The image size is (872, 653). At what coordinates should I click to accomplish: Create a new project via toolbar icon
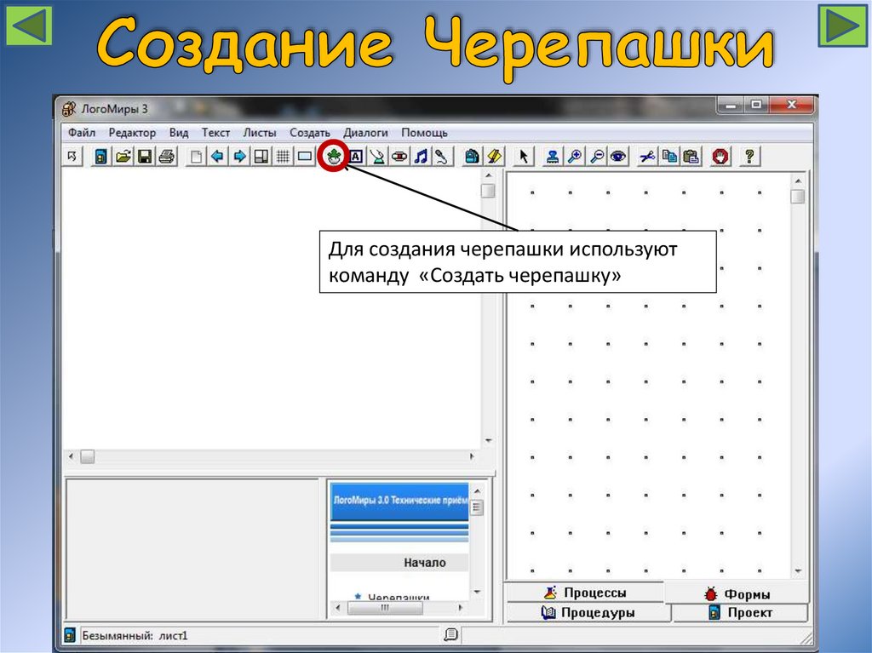click(100, 157)
